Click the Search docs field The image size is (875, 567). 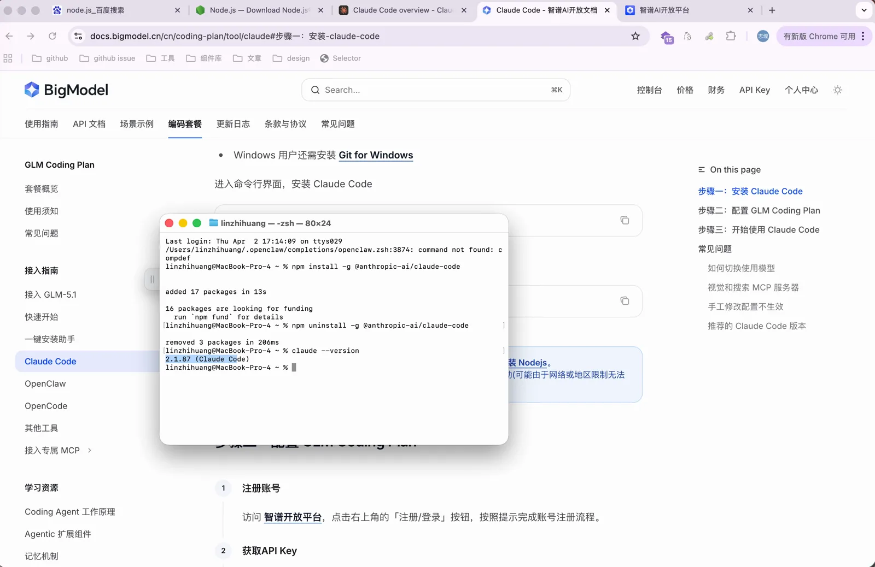pyautogui.click(x=436, y=90)
